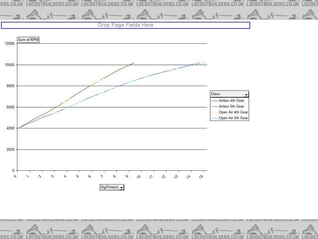Click the Drop Page Fields Here area

click(125, 25)
